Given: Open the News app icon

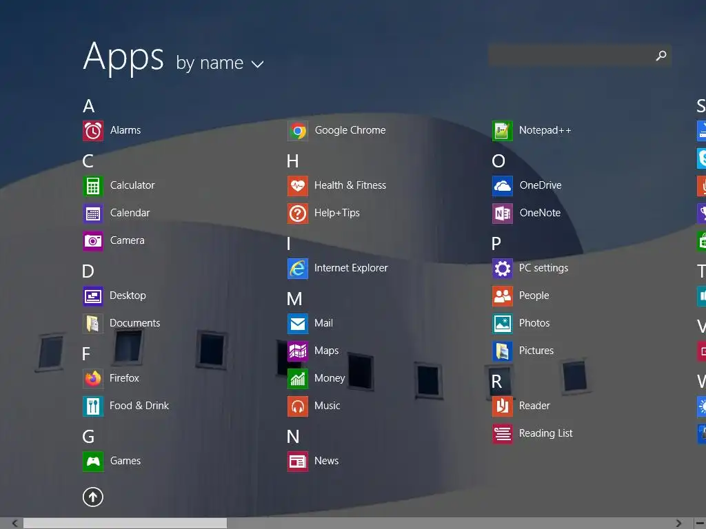Looking at the screenshot, I should coord(298,461).
